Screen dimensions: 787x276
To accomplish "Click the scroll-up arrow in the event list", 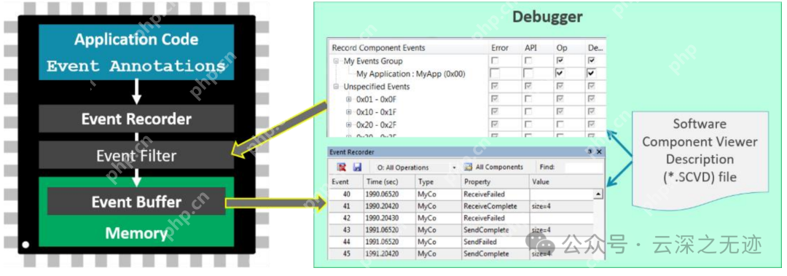I will (x=598, y=194).
